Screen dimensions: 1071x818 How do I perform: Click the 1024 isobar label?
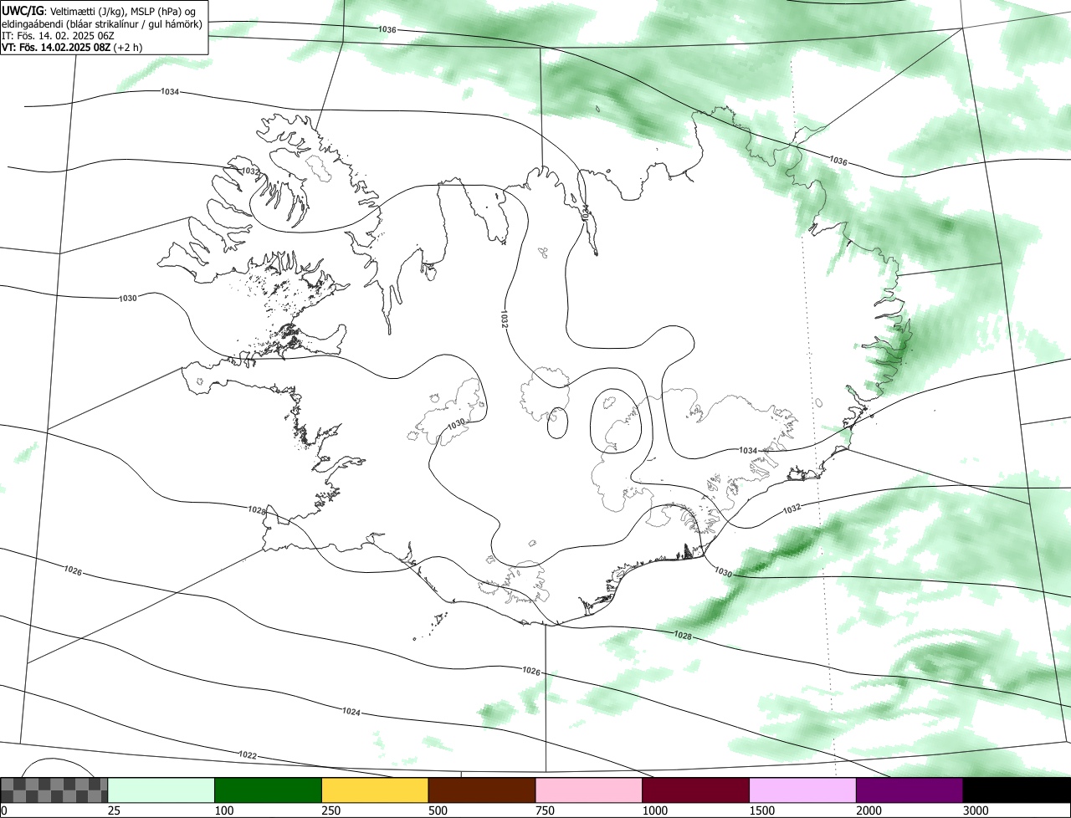pos(351,712)
